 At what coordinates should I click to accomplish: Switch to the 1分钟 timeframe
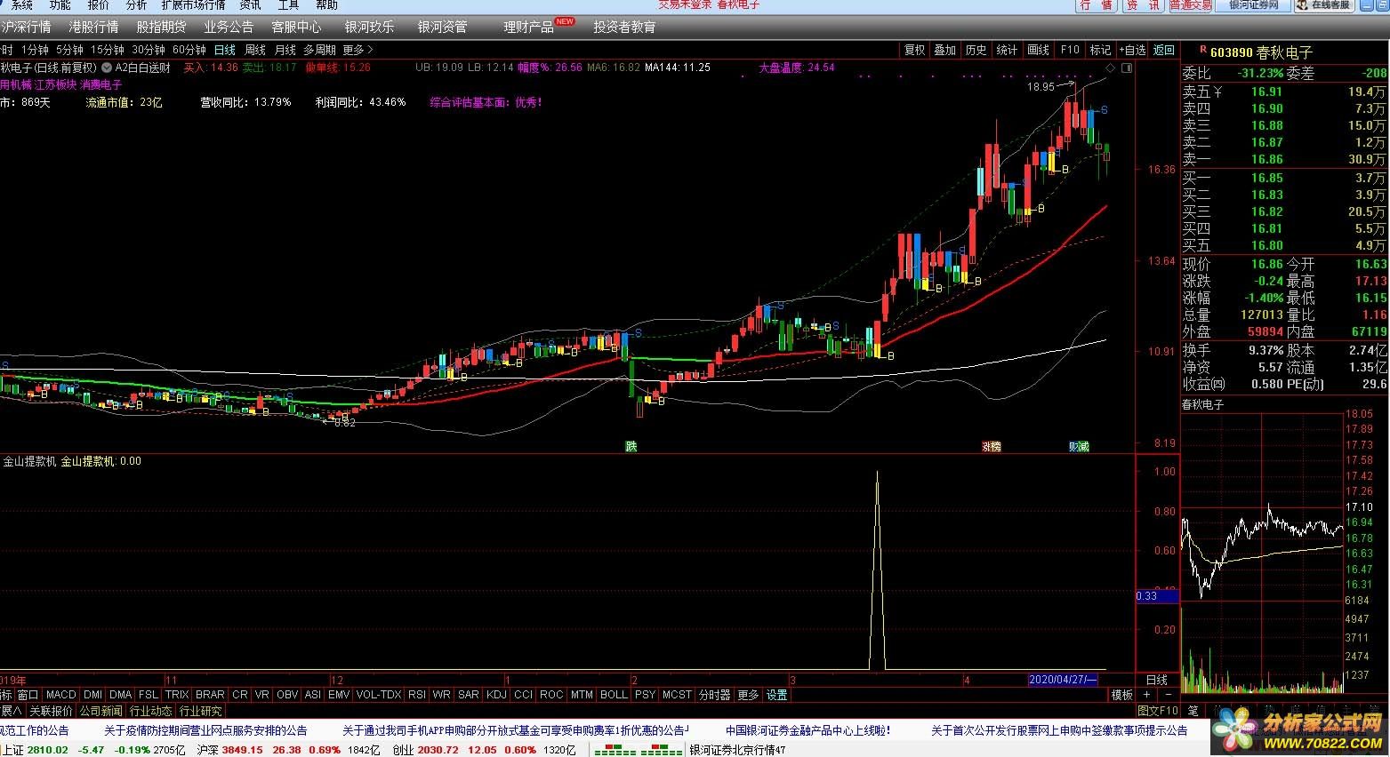[x=35, y=50]
